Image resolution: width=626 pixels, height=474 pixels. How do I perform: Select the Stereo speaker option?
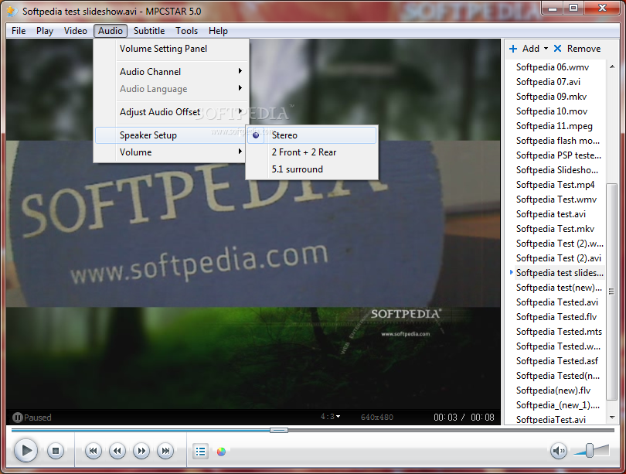click(x=311, y=135)
